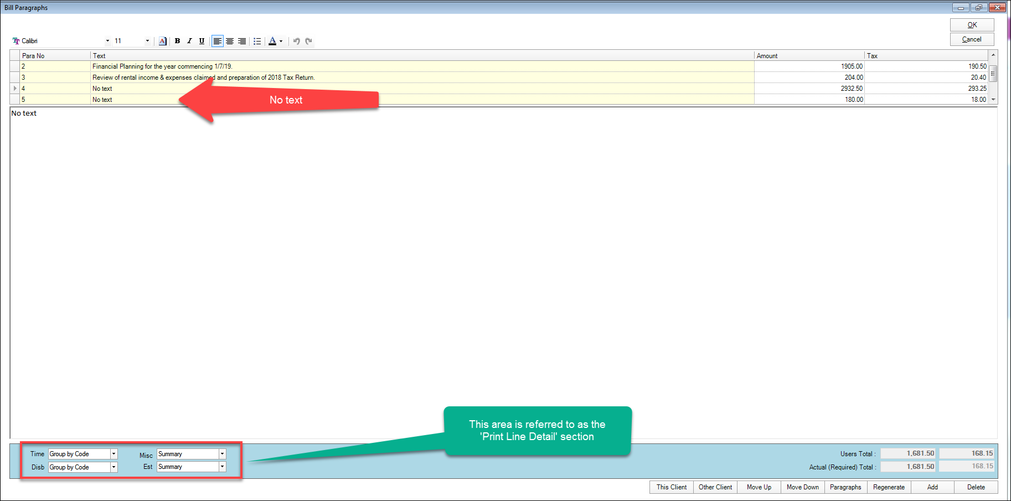Open the Calibri font family dropdown
This screenshot has height=501, width=1011.
(x=107, y=40)
